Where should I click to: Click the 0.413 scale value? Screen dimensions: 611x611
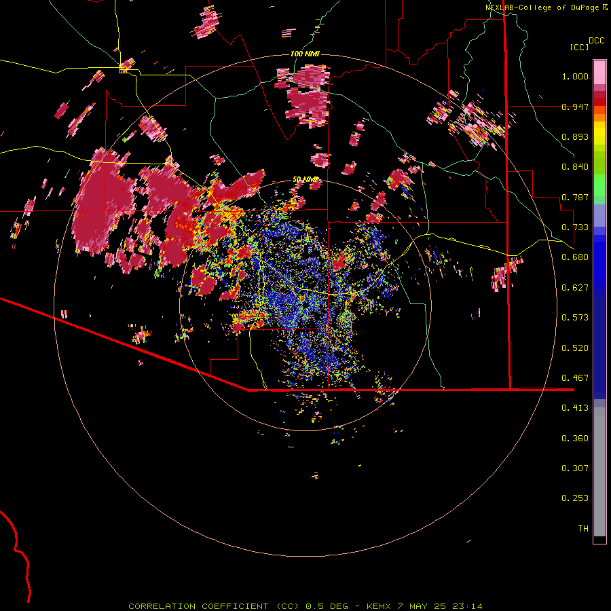[x=575, y=408]
